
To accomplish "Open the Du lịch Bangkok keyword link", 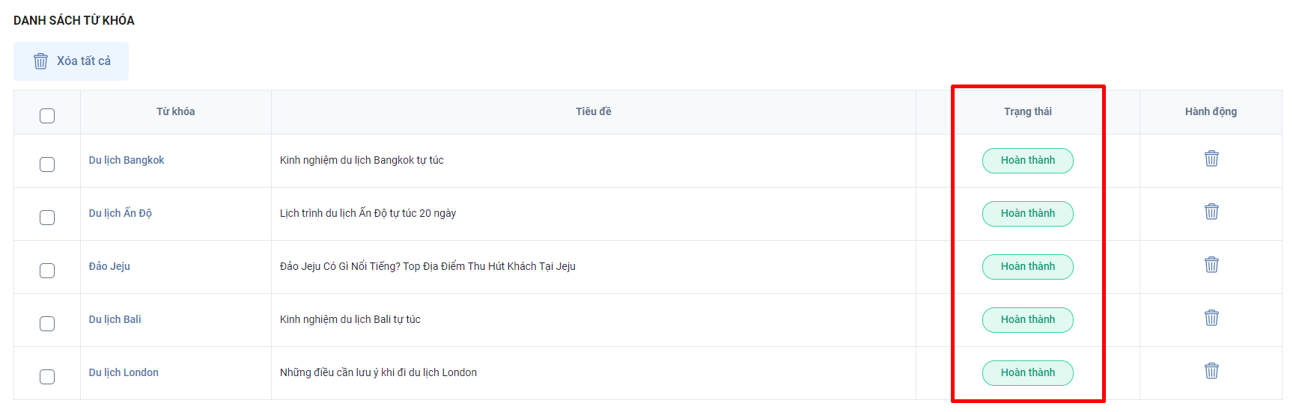I will [x=127, y=160].
